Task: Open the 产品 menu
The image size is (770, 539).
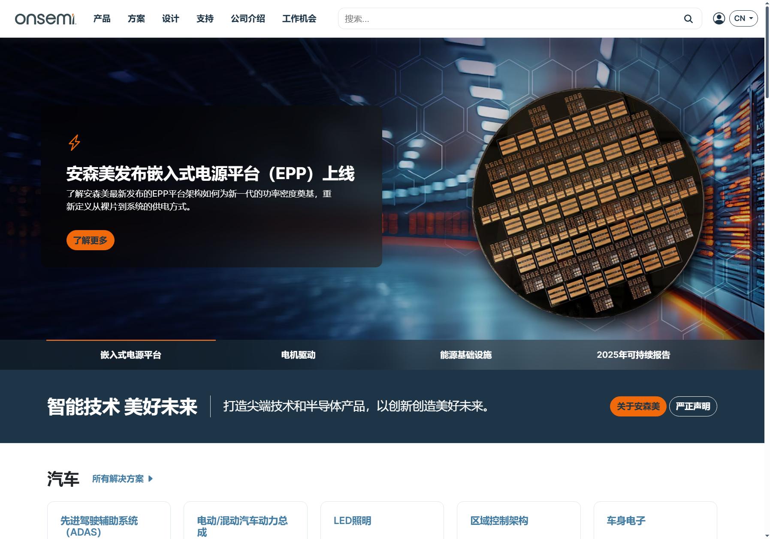Action: coord(102,19)
